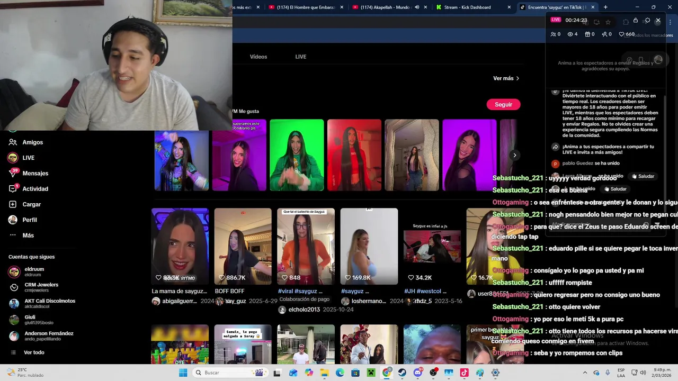Open Cargar to upload a video
The image size is (678, 381).
pyautogui.click(x=25, y=204)
